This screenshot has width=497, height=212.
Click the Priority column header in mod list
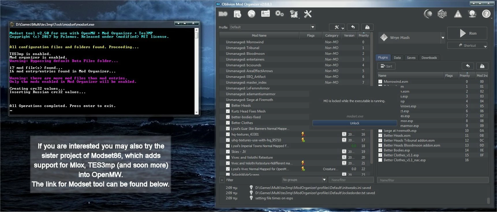coord(364,35)
